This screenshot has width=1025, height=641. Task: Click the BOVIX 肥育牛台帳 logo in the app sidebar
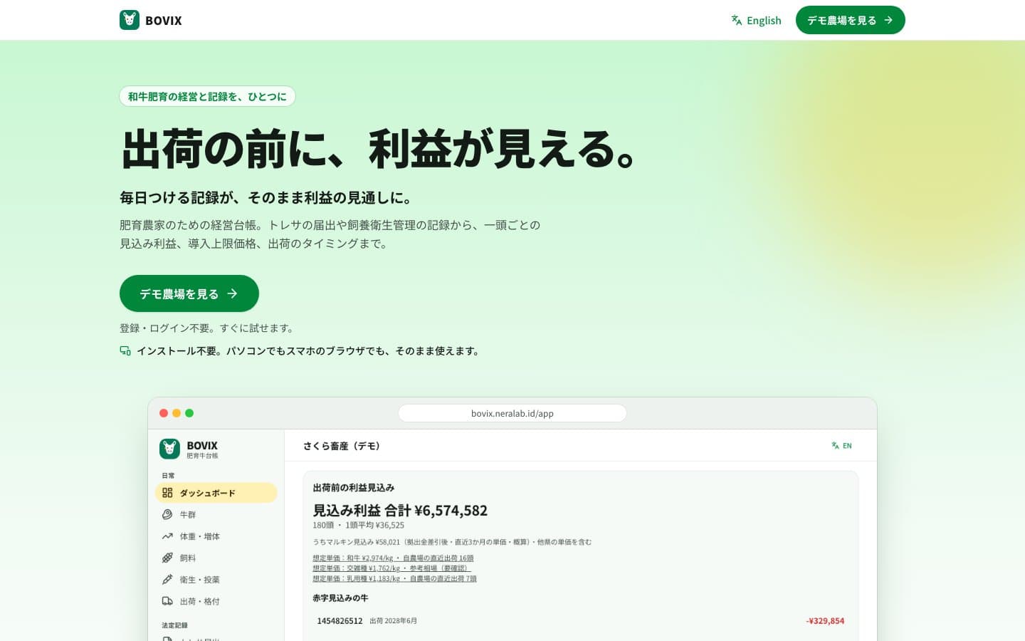coord(189,449)
